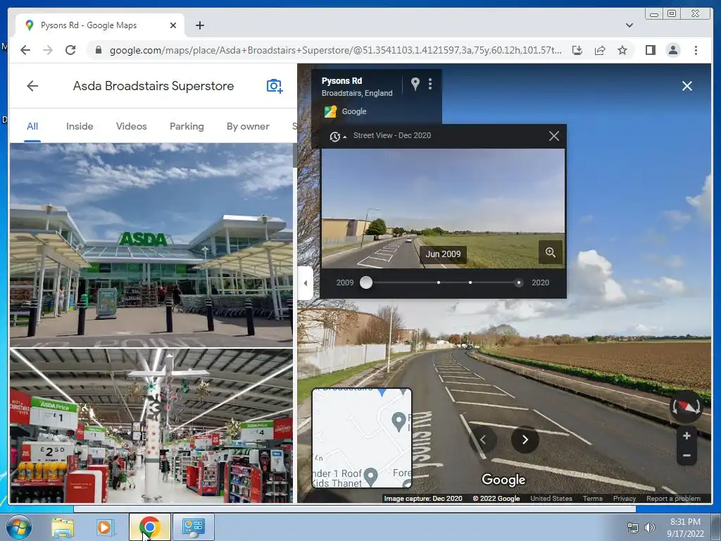
Task: Go back in Chrome browser
Action: click(25, 50)
